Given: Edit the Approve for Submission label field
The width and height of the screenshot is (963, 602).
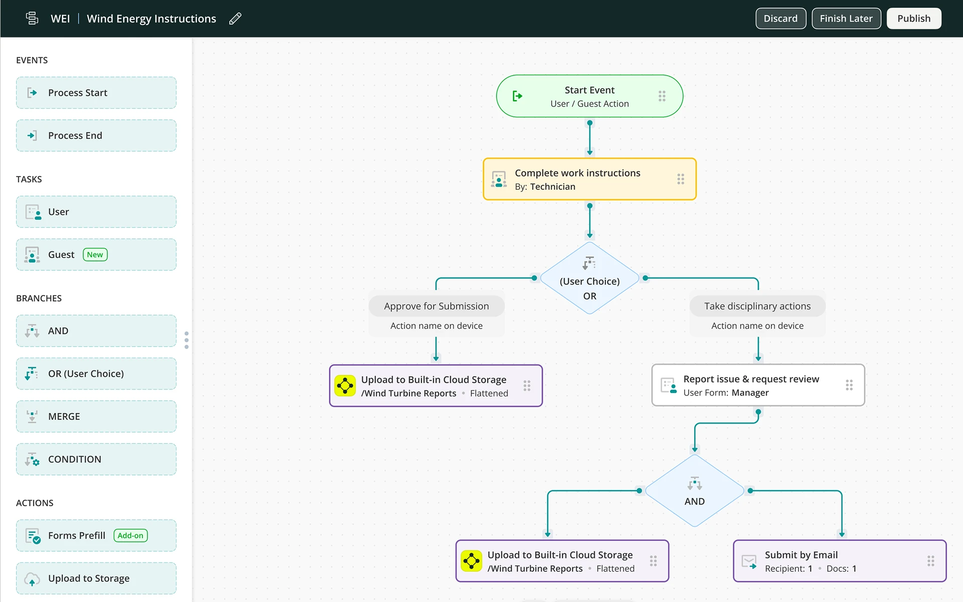Looking at the screenshot, I should (x=436, y=306).
